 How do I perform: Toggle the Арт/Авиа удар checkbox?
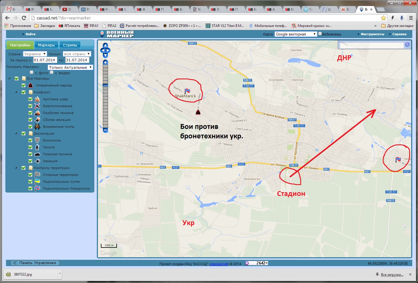coord(30,99)
